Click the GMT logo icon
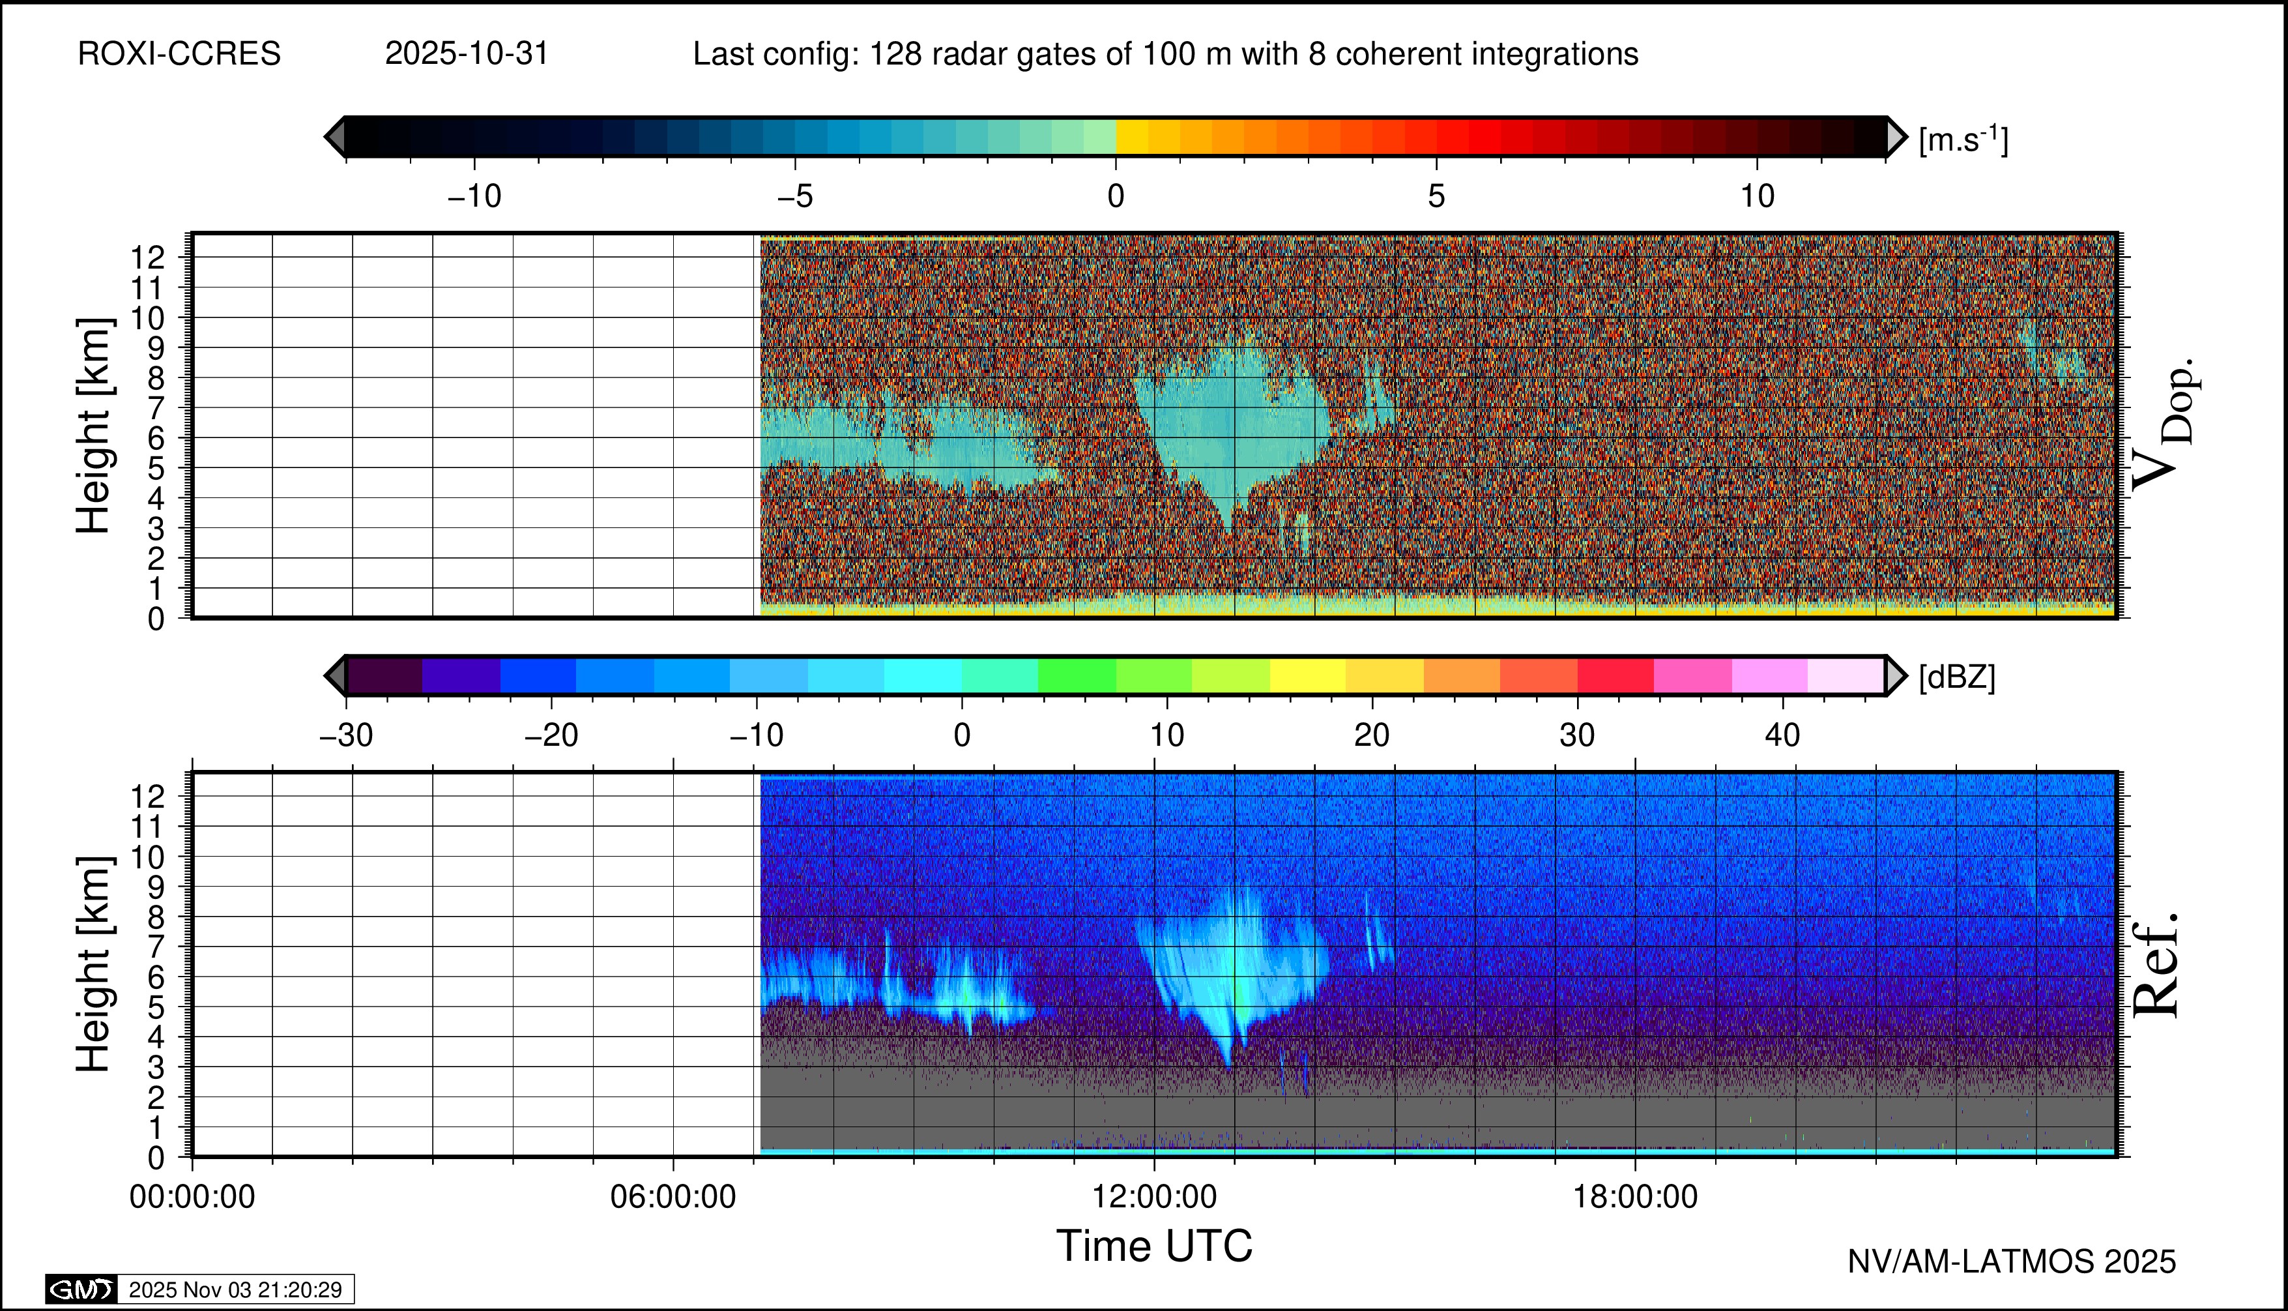The height and width of the screenshot is (1311, 2288). coord(81,1289)
